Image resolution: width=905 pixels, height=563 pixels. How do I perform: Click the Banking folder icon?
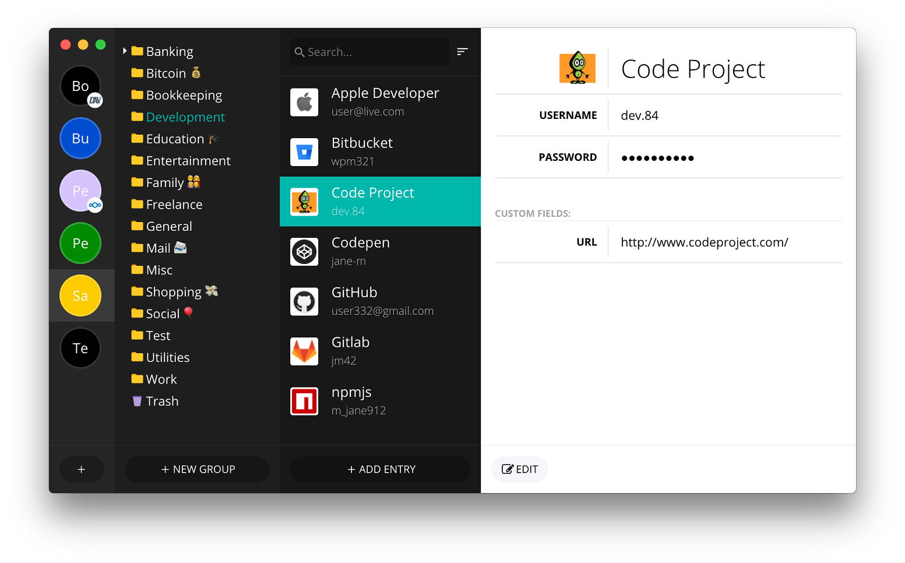pos(137,51)
